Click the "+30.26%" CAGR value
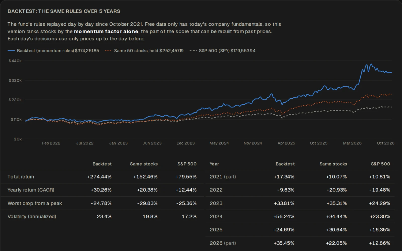The width and height of the screenshot is (402, 251). 101,190
